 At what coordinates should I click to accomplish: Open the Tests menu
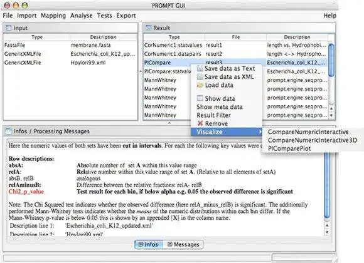coord(104,16)
